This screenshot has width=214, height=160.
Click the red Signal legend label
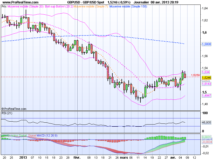click(32, 135)
